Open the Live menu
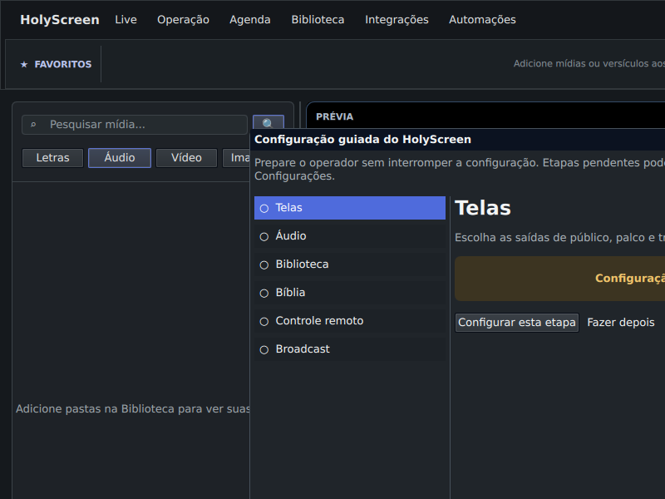Viewport: 665px width, 499px height. point(126,19)
